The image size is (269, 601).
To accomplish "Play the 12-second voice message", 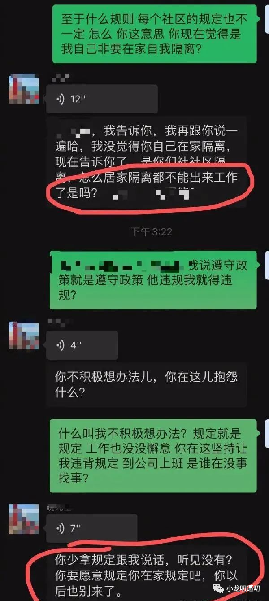I will (x=102, y=99).
